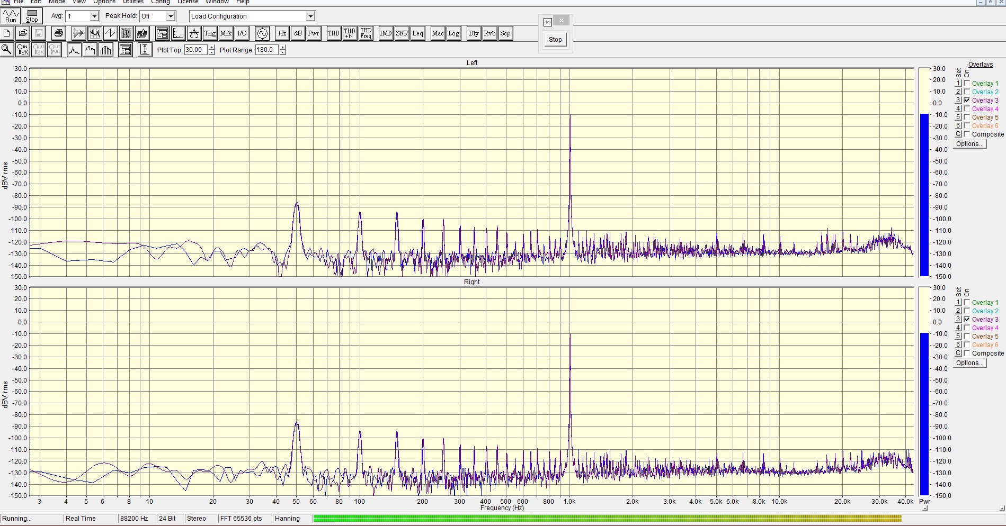Click the Plot Range input field
The width and height of the screenshot is (1006, 526).
[266, 50]
